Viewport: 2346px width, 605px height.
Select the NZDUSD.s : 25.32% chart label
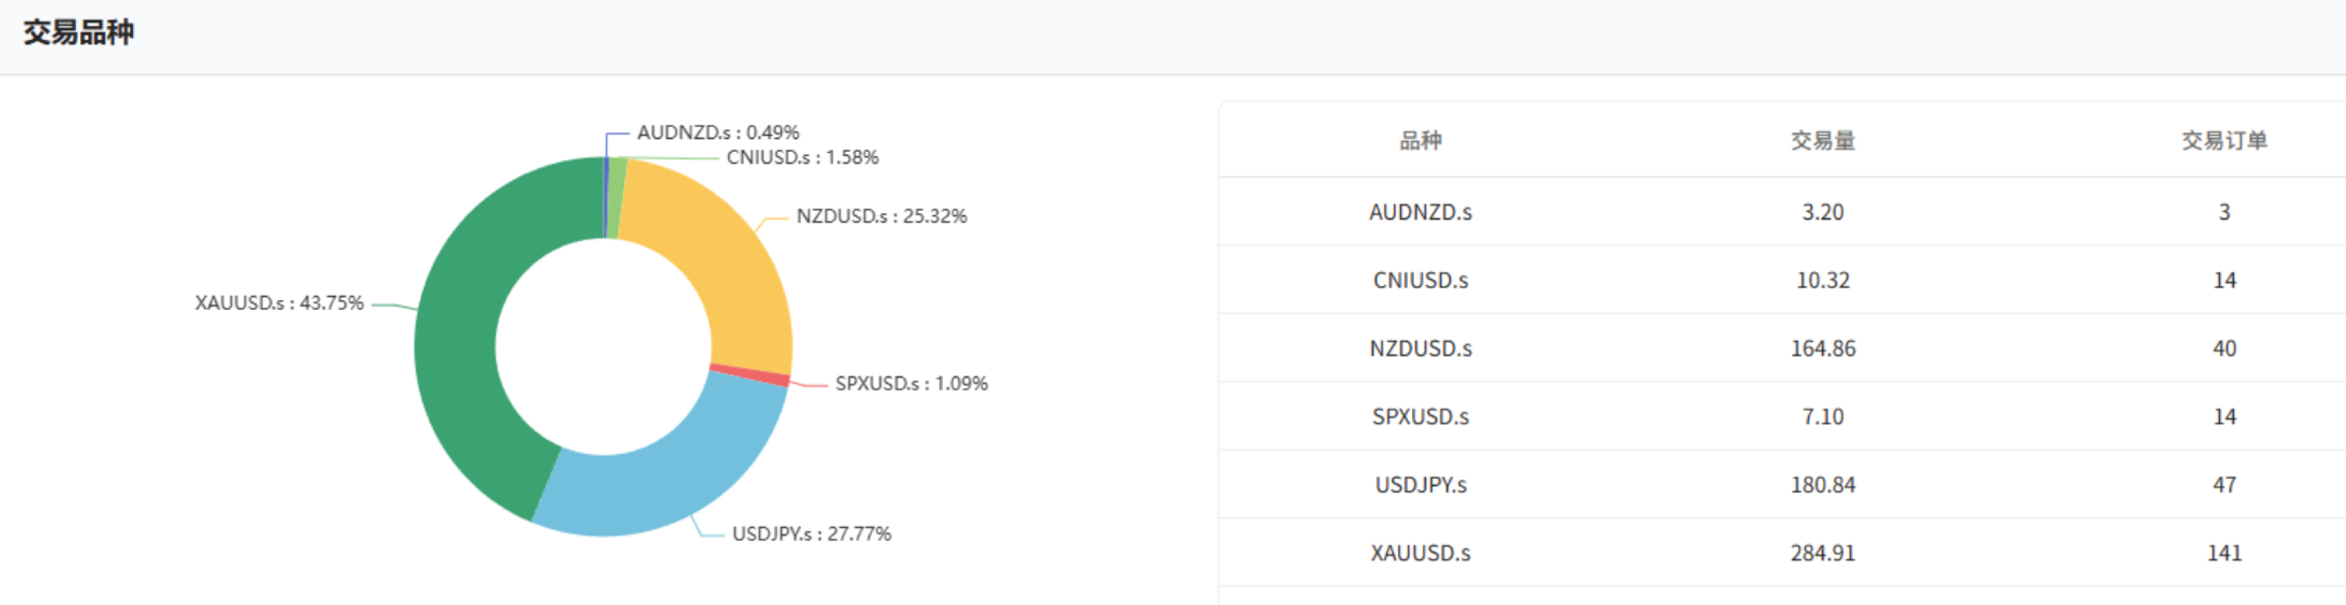tap(882, 216)
